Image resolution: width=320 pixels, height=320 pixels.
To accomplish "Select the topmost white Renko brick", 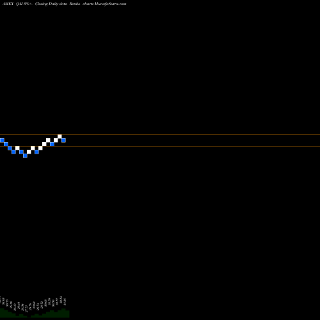I will 60,136.
